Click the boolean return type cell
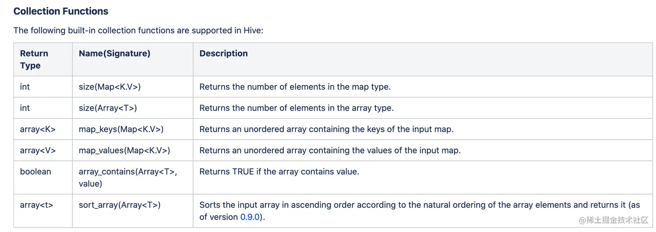 36,172
